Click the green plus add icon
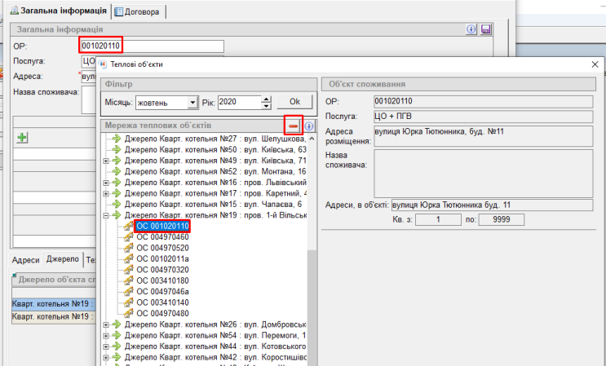Viewport: 606px width, 366px height. pyautogui.click(x=22, y=139)
